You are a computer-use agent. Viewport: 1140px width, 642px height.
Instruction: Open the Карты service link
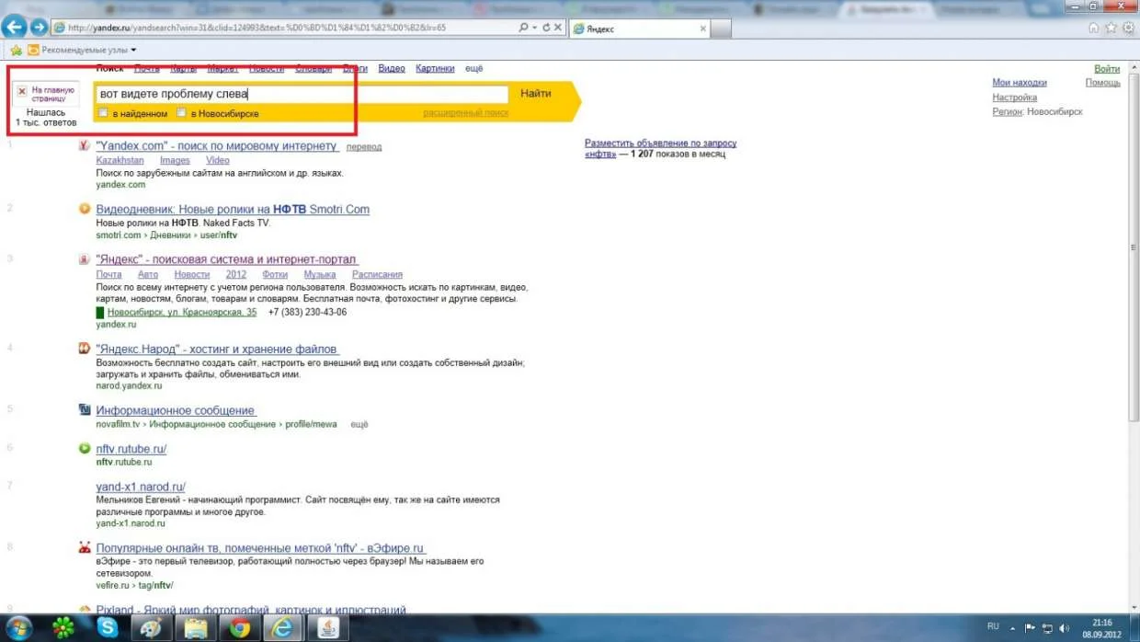[x=183, y=69]
